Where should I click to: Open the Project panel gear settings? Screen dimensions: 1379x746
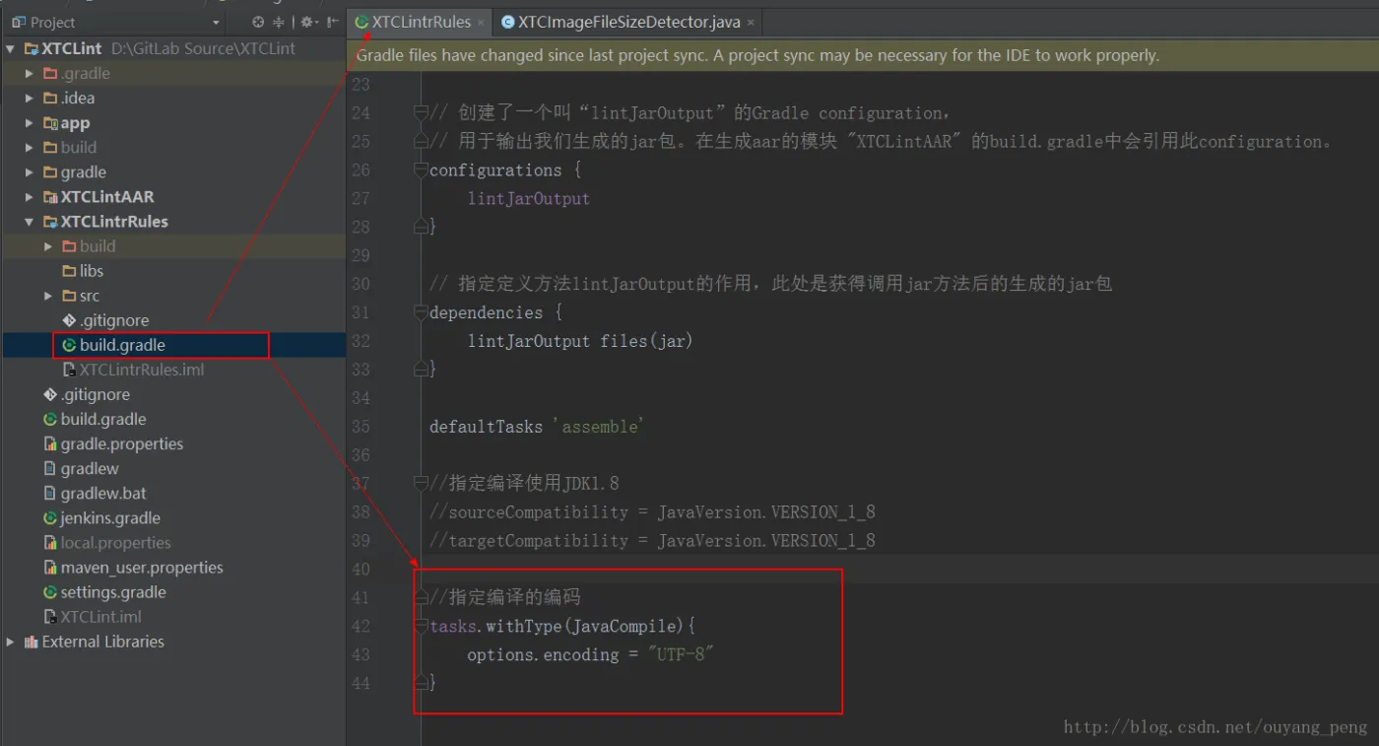pyautogui.click(x=308, y=22)
